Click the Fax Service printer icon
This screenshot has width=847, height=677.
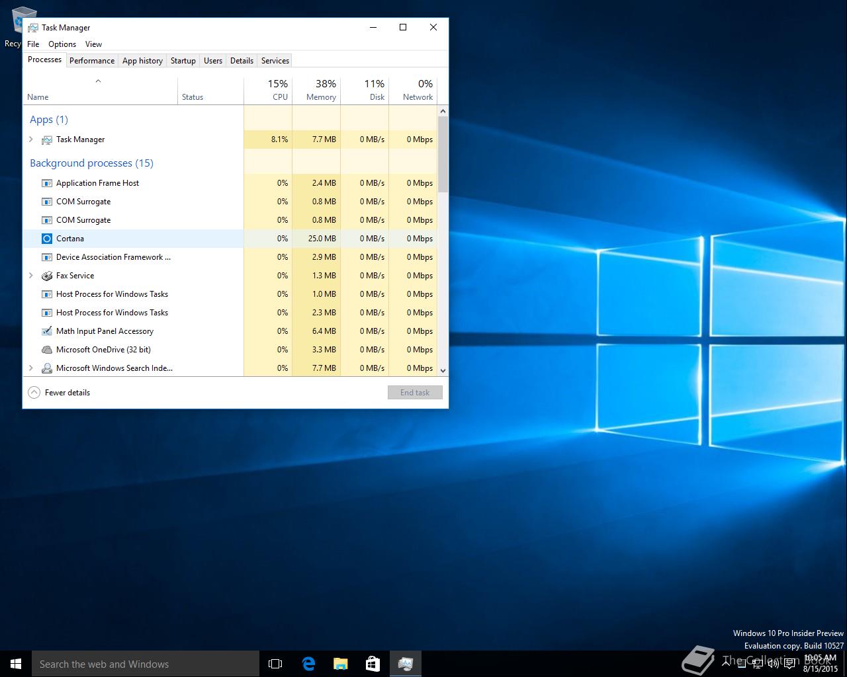click(x=47, y=276)
